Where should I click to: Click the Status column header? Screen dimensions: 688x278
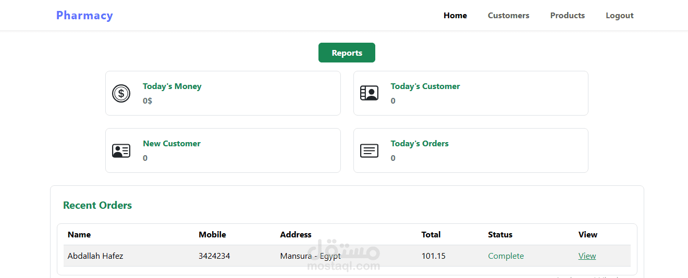click(x=500, y=235)
